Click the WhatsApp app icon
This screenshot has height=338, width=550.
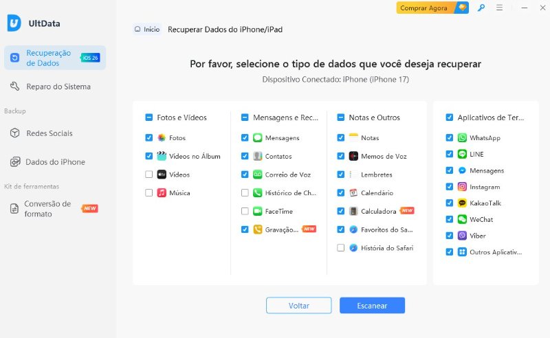pos(463,138)
